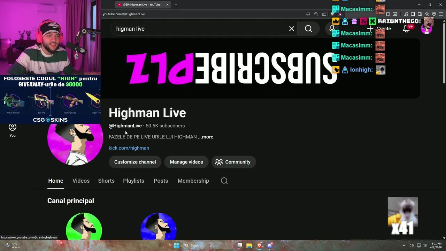Open the weather widget showing 10°C Windy

pyautogui.click(x=12, y=245)
